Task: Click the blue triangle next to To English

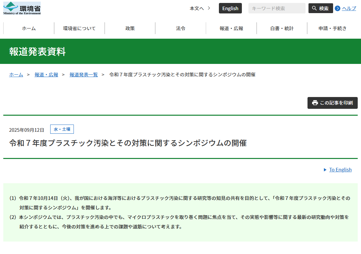Action: click(325, 170)
